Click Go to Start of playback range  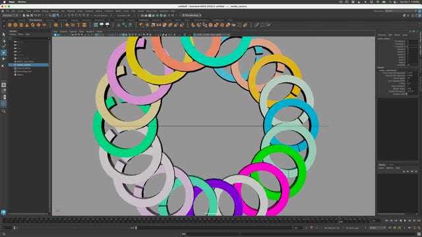click(387, 221)
